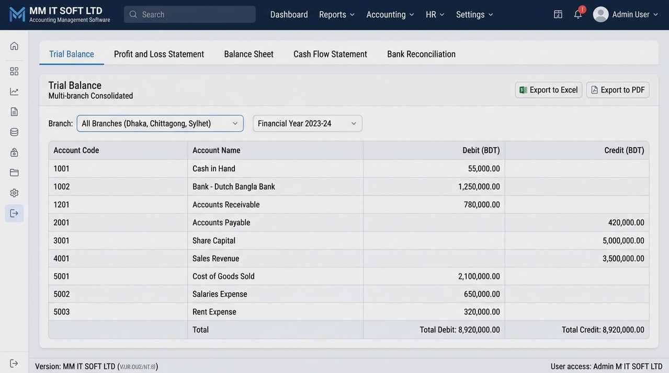Screen dimensions: 669x373
Task: Select the Rent Expense account name
Action: [x=214, y=312]
